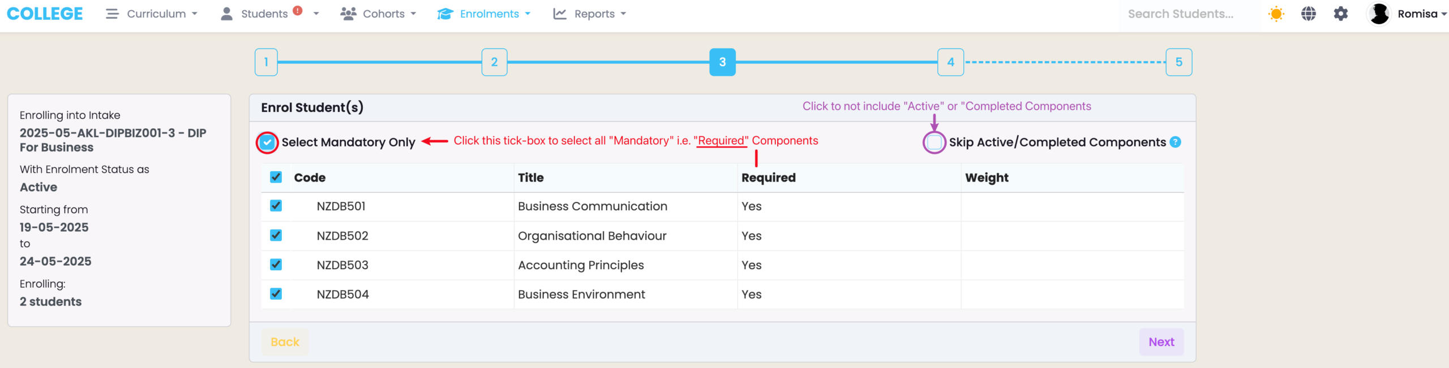Expand the Curriculum dropdown menu
The height and width of the screenshot is (368, 1449).
[152, 14]
